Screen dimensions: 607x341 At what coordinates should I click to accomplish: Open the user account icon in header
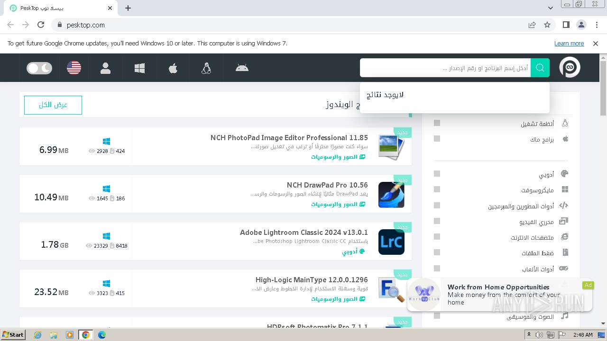105,68
